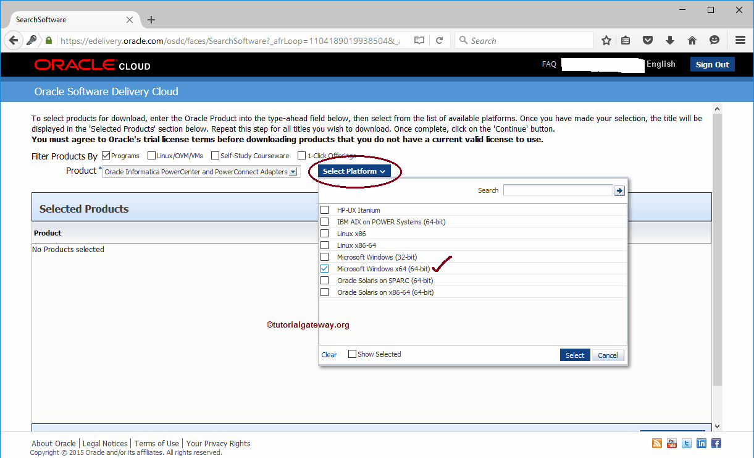Click the platform Search text field
This screenshot has height=458, width=754.
pos(558,190)
